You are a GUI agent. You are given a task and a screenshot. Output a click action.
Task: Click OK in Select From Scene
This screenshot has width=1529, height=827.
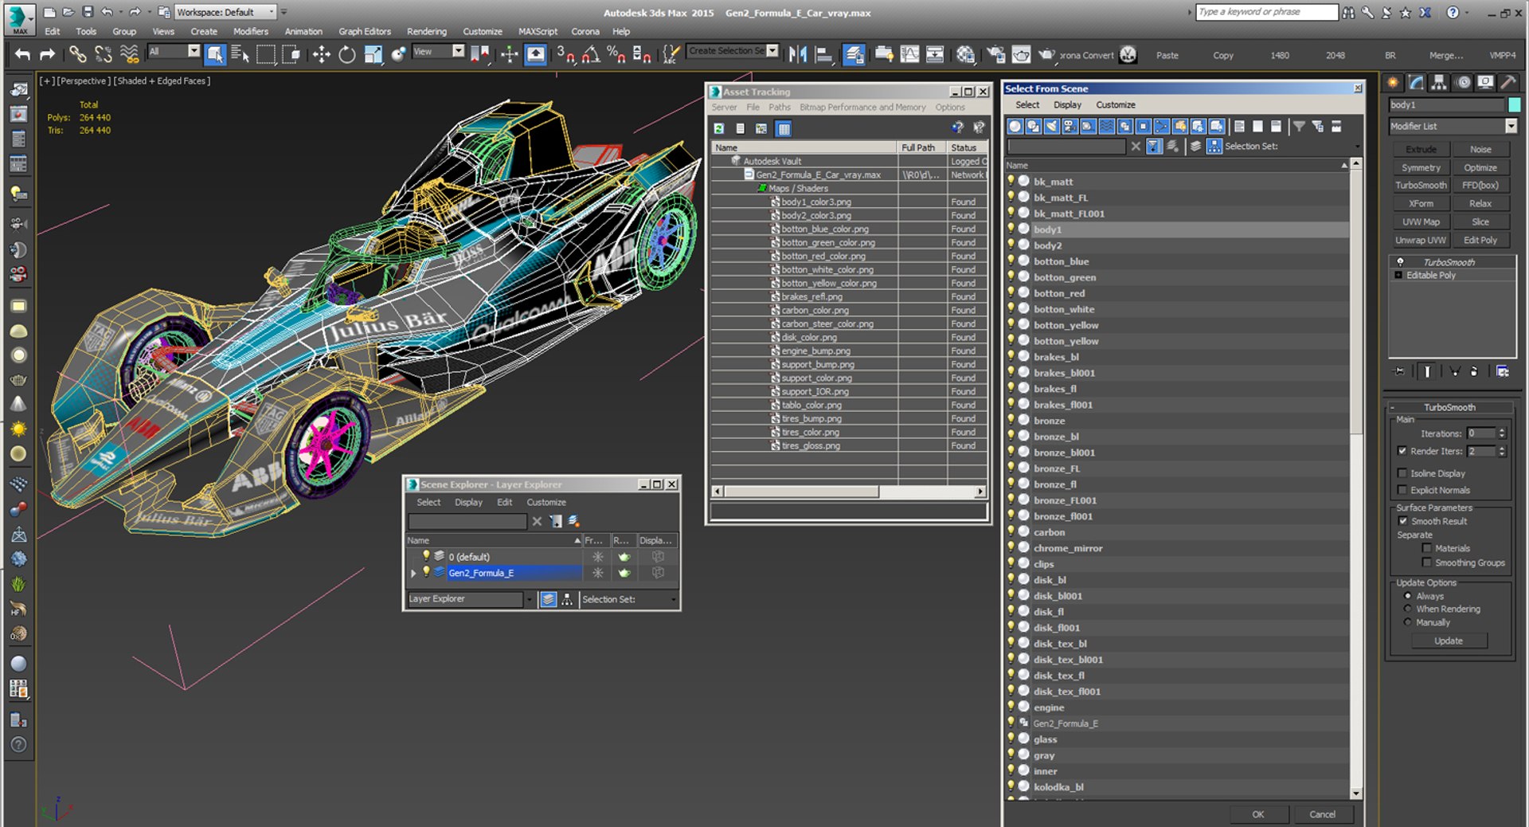1257,814
